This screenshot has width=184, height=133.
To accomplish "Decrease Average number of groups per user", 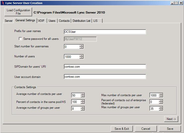I will [83, 109].
